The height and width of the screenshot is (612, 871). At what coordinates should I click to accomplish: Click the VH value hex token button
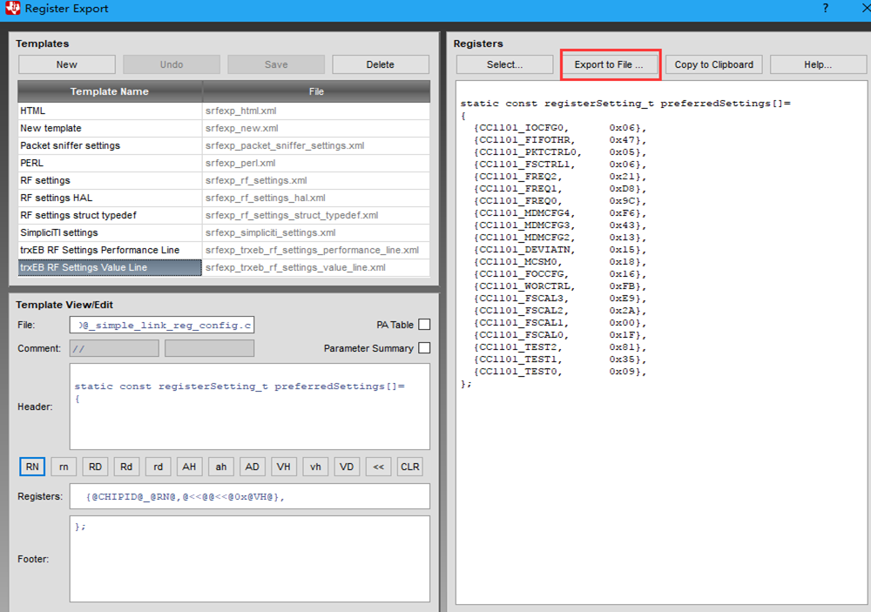(x=284, y=467)
